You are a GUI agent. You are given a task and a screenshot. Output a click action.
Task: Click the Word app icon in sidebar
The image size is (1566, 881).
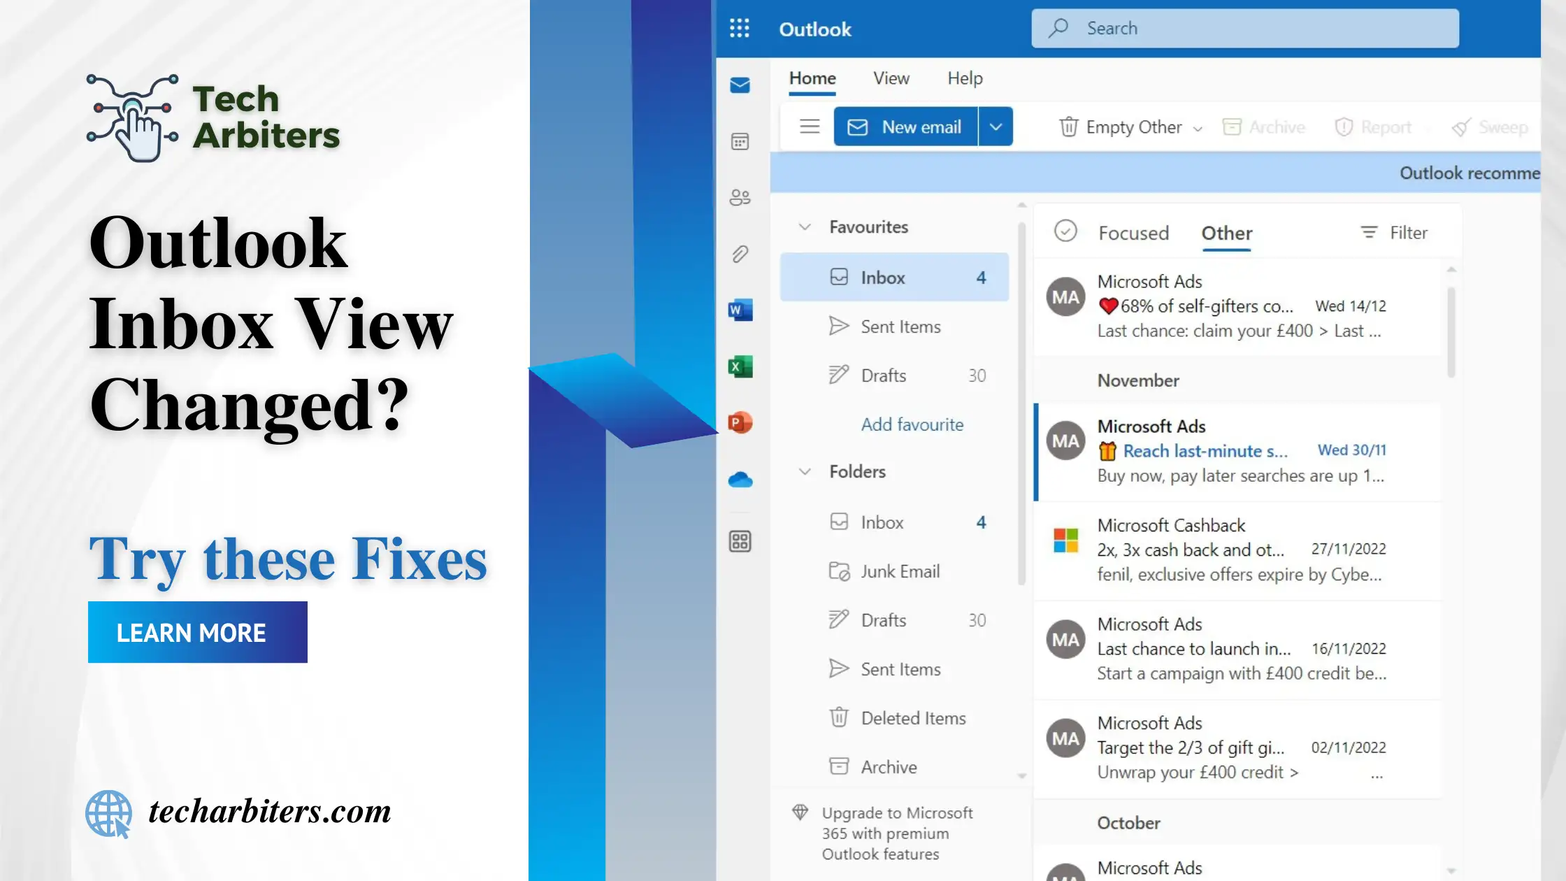[x=740, y=310]
